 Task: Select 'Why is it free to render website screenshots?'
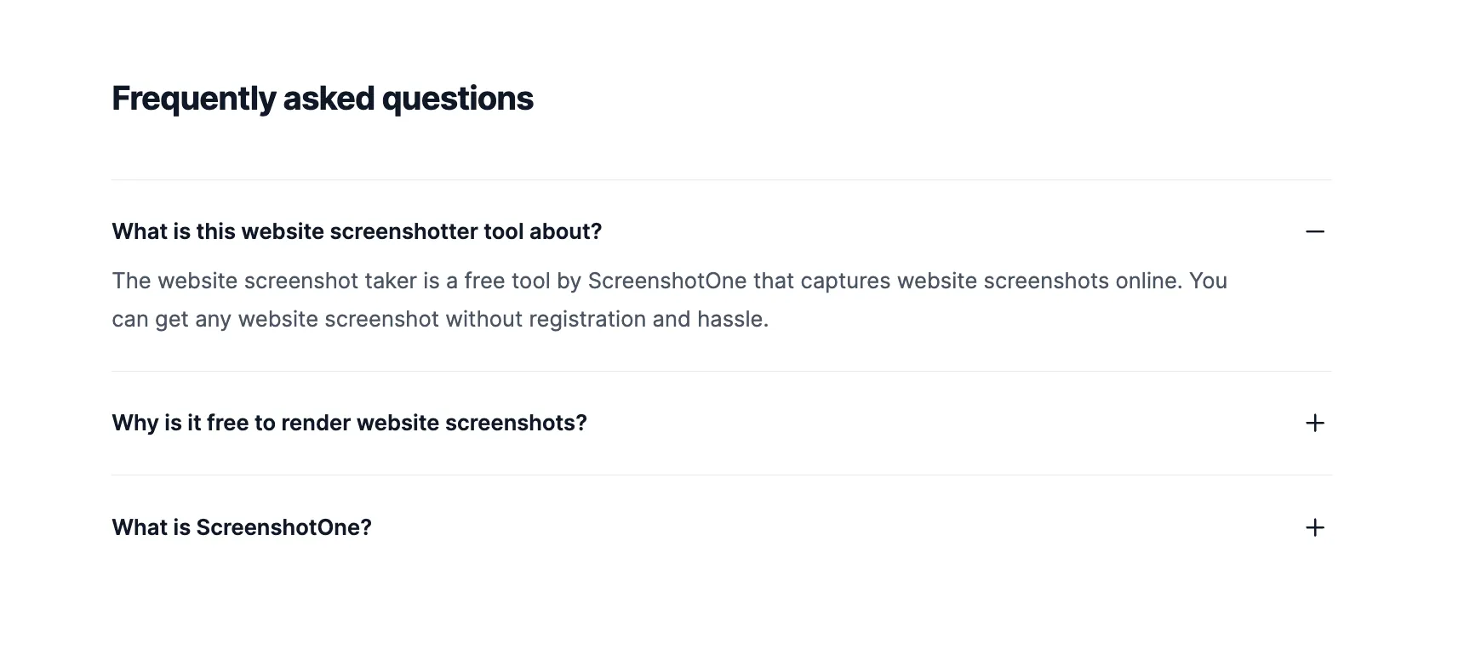[x=349, y=423]
